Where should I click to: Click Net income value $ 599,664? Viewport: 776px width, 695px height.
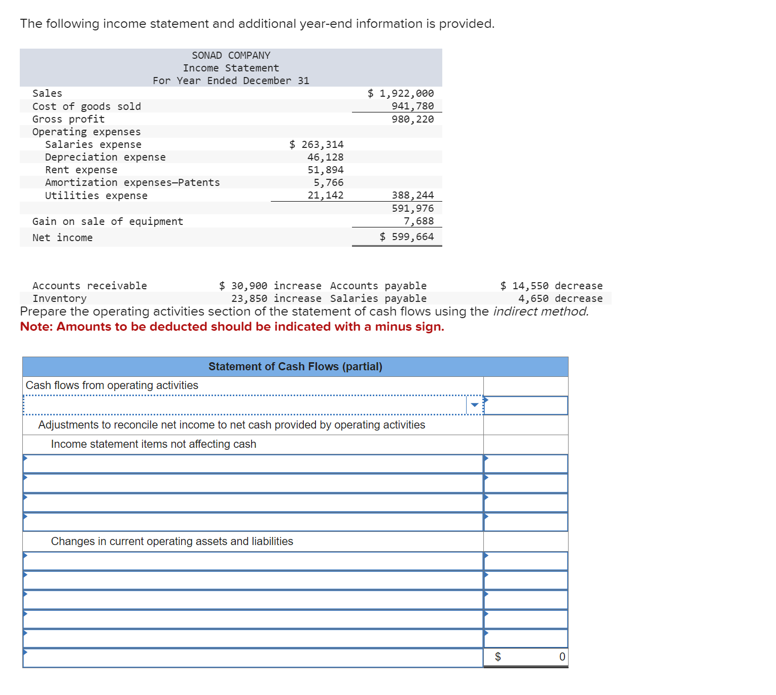tap(407, 237)
